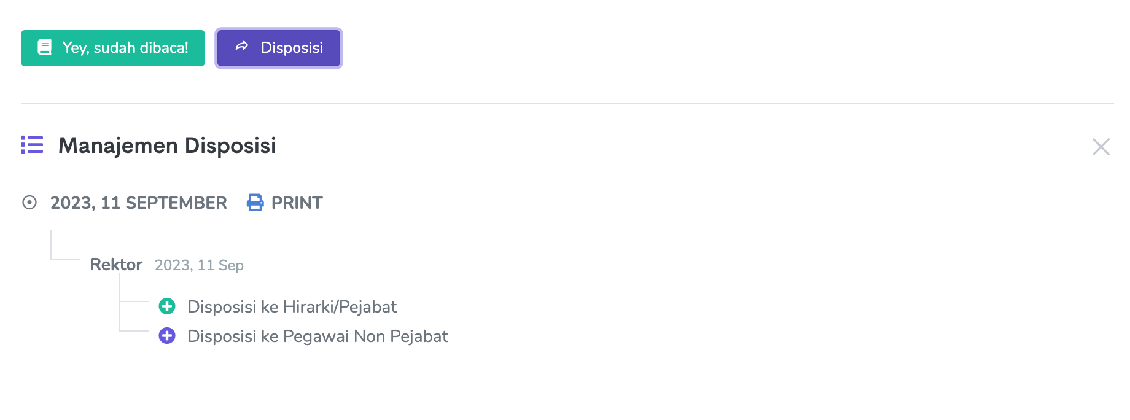Click the share arrow icon on Disposisi
1130x420 pixels.
[x=242, y=46]
